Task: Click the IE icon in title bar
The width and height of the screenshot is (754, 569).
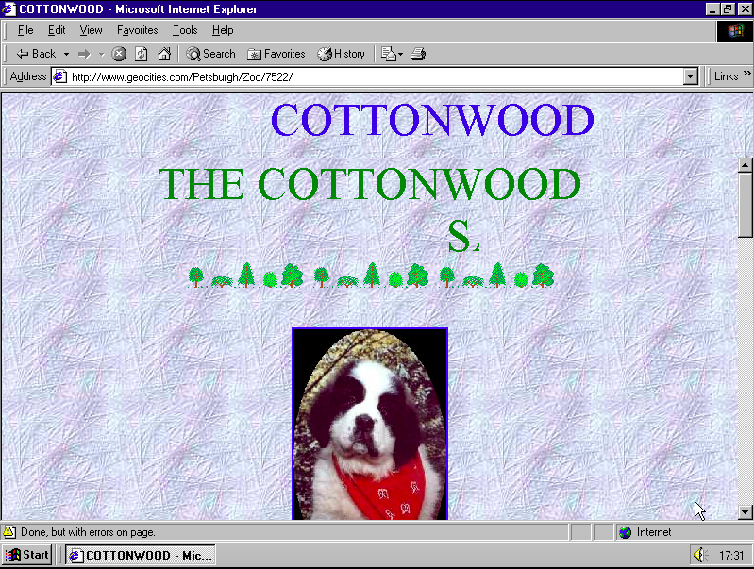Action: point(9,9)
